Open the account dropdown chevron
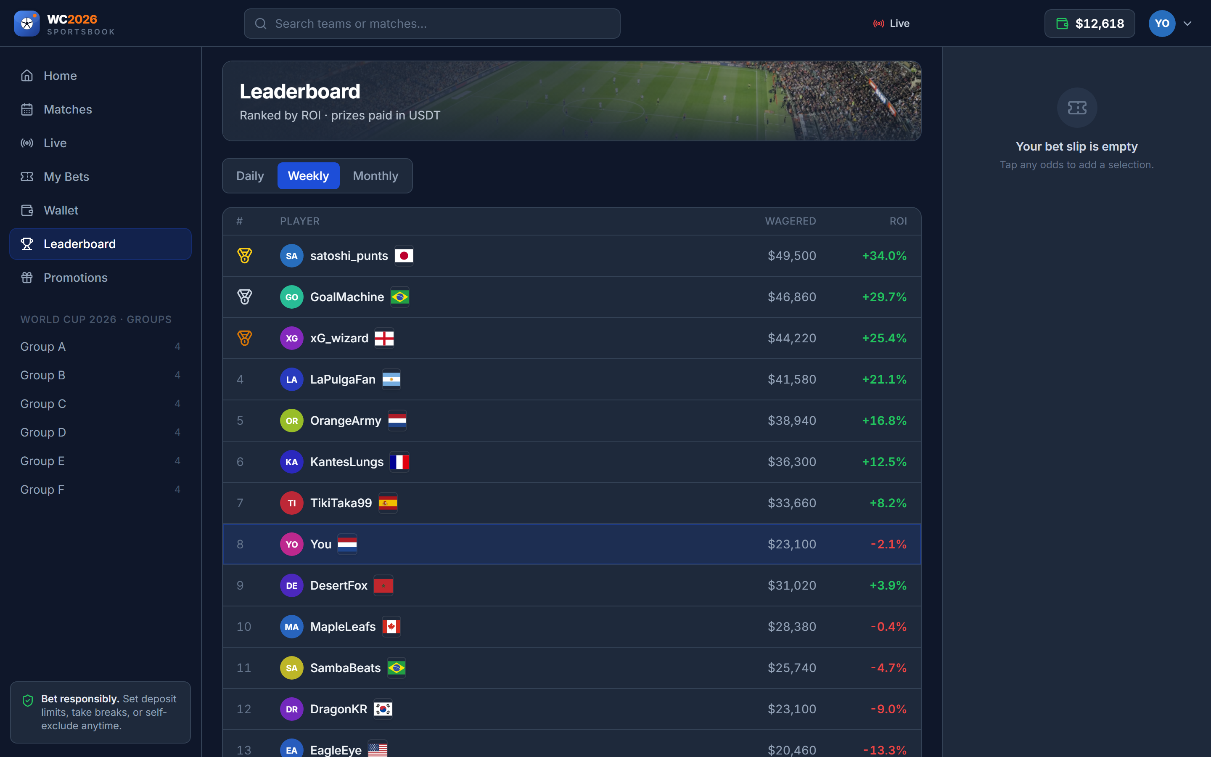1211x757 pixels. pos(1187,24)
